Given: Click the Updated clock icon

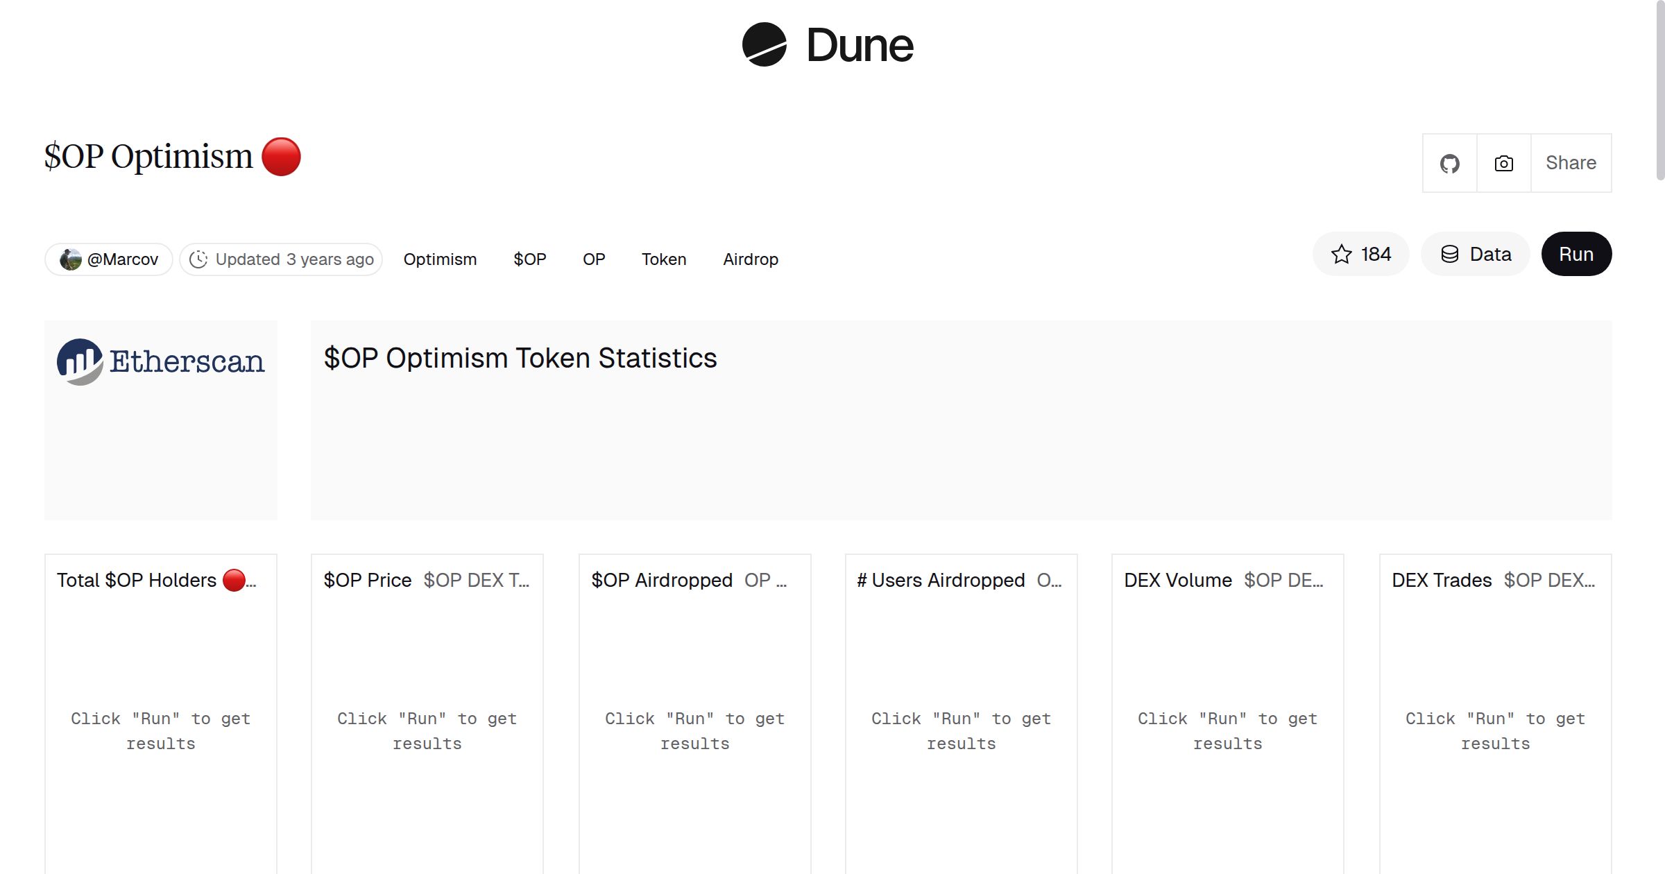Looking at the screenshot, I should click(x=198, y=259).
